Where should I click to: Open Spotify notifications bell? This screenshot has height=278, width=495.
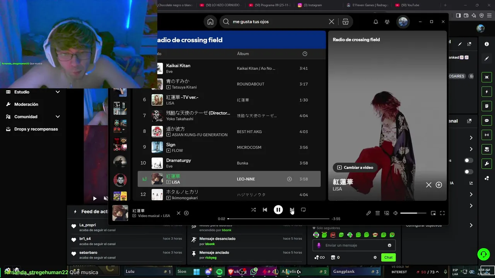point(376,22)
